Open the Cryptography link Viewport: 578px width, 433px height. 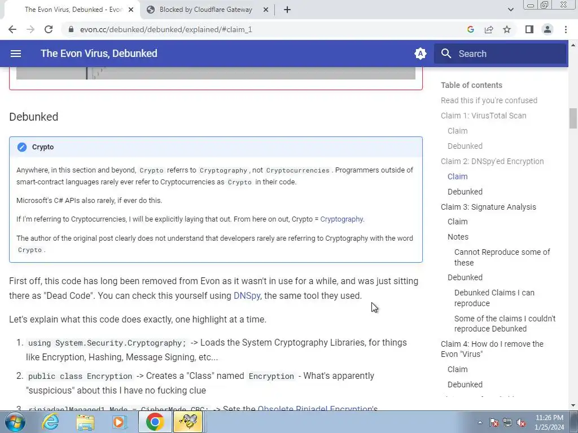click(x=341, y=219)
